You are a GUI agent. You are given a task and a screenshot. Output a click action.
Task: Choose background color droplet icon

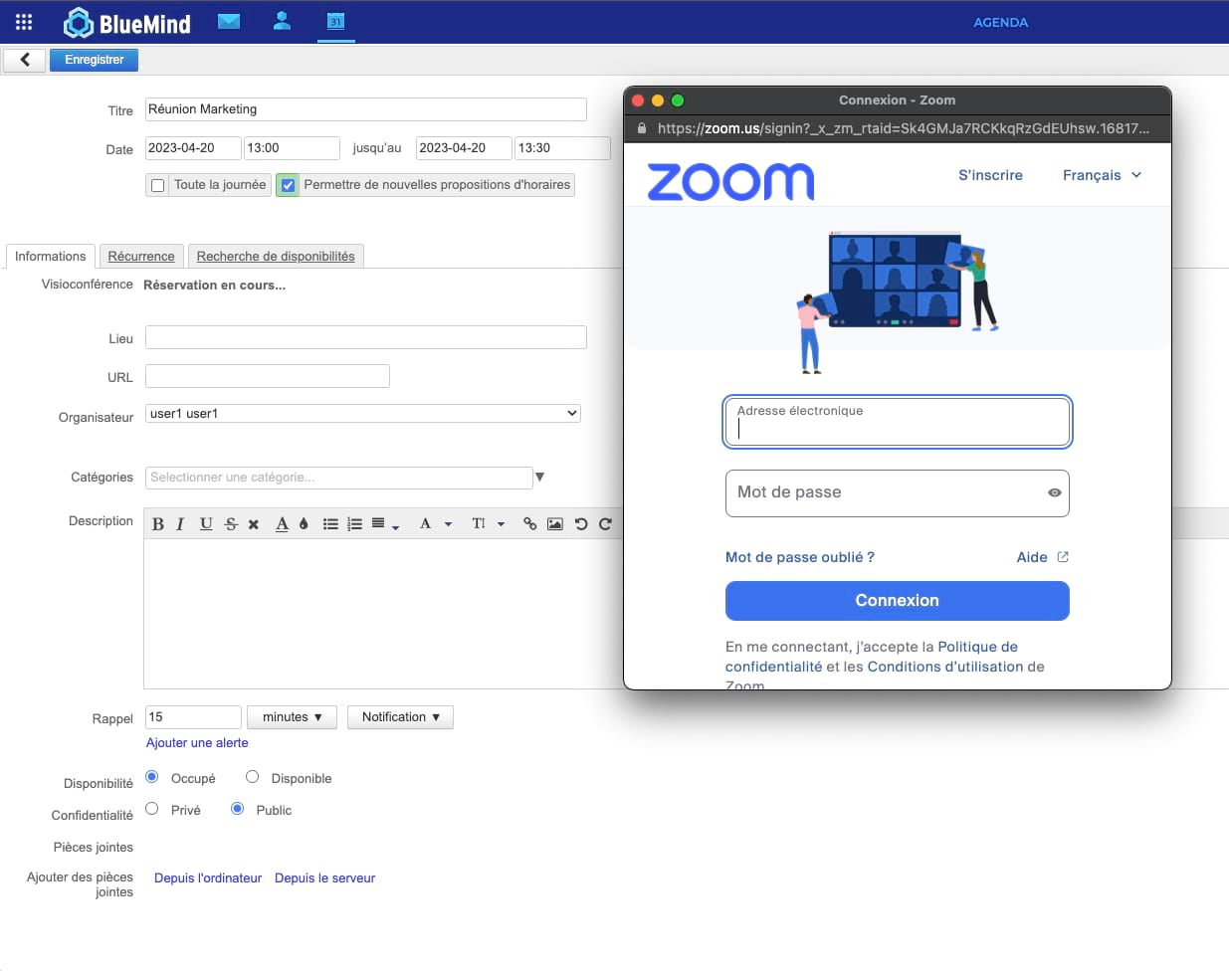304,524
